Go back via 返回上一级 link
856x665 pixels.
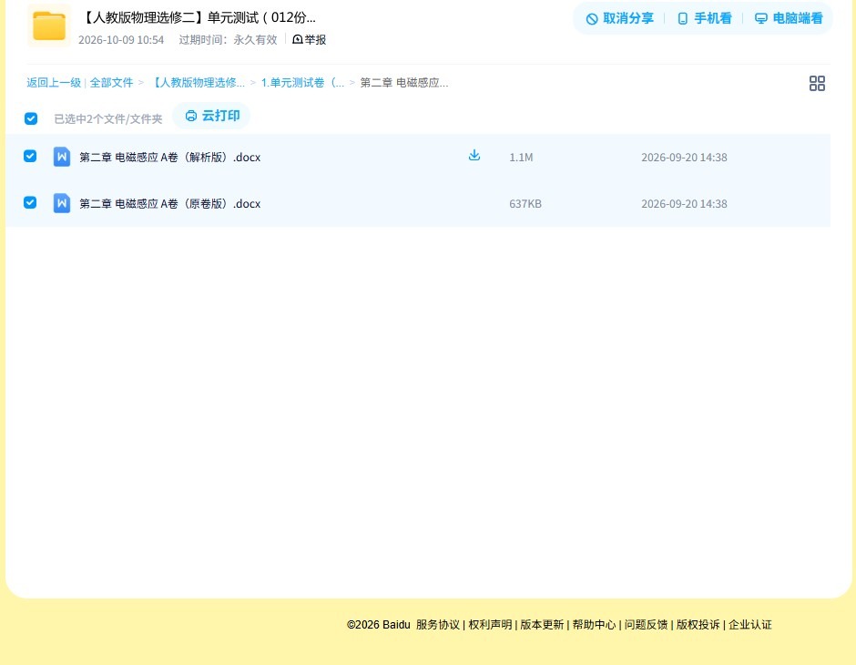pyautogui.click(x=54, y=83)
